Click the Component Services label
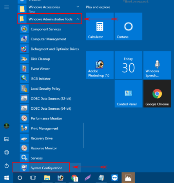Screen dimensions: 174x183 46,29
